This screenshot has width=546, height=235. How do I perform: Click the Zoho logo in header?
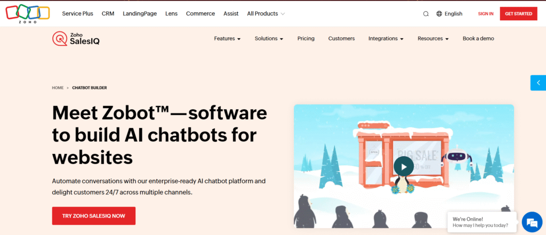pyautogui.click(x=27, y=13)
